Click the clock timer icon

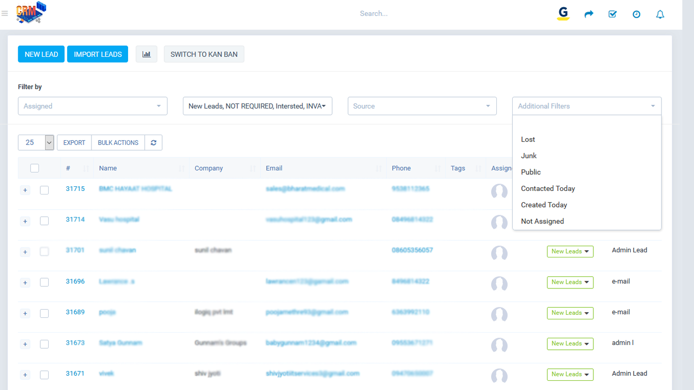(x=636, y=14)
